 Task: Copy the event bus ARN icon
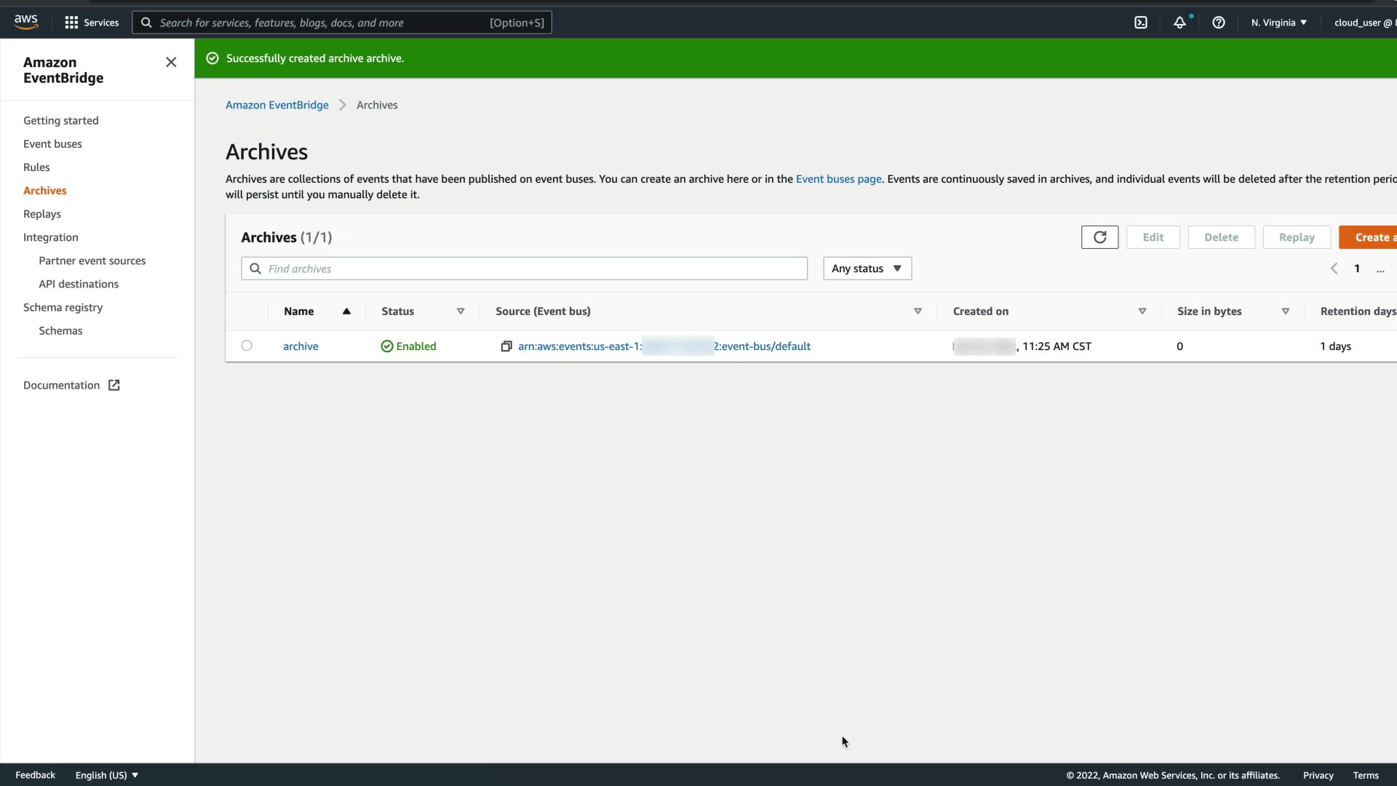506,346
